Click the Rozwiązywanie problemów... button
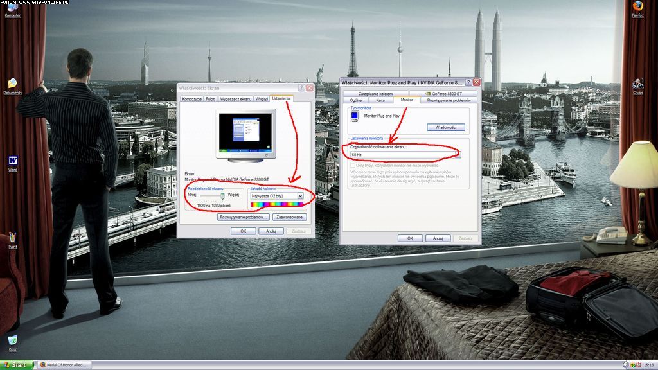The height and width of the screenshot is (370, 658). click(244, 217)
